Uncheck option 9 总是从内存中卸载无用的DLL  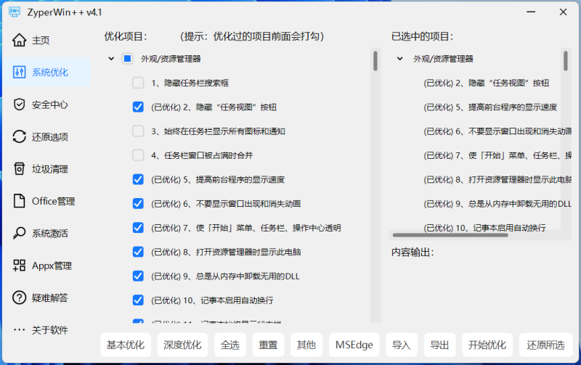138,276
